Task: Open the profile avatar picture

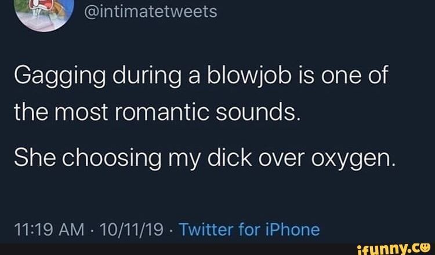Action: point(45,13)
